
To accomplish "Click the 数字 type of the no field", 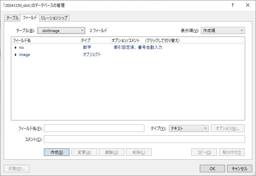I will click(x=87, y=47).
